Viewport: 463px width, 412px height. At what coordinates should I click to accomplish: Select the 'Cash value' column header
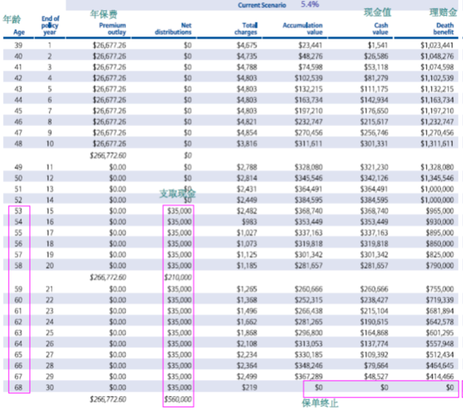tap(381, 28)
